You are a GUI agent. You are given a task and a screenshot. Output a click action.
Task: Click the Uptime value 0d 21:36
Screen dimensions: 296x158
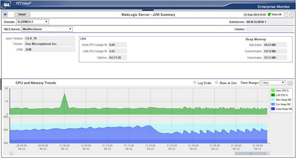point(118,57)
